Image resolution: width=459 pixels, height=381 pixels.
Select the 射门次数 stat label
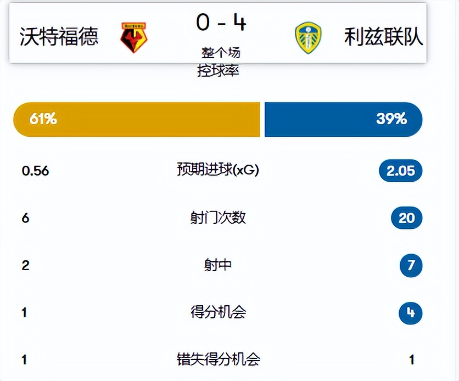[218, 218]
